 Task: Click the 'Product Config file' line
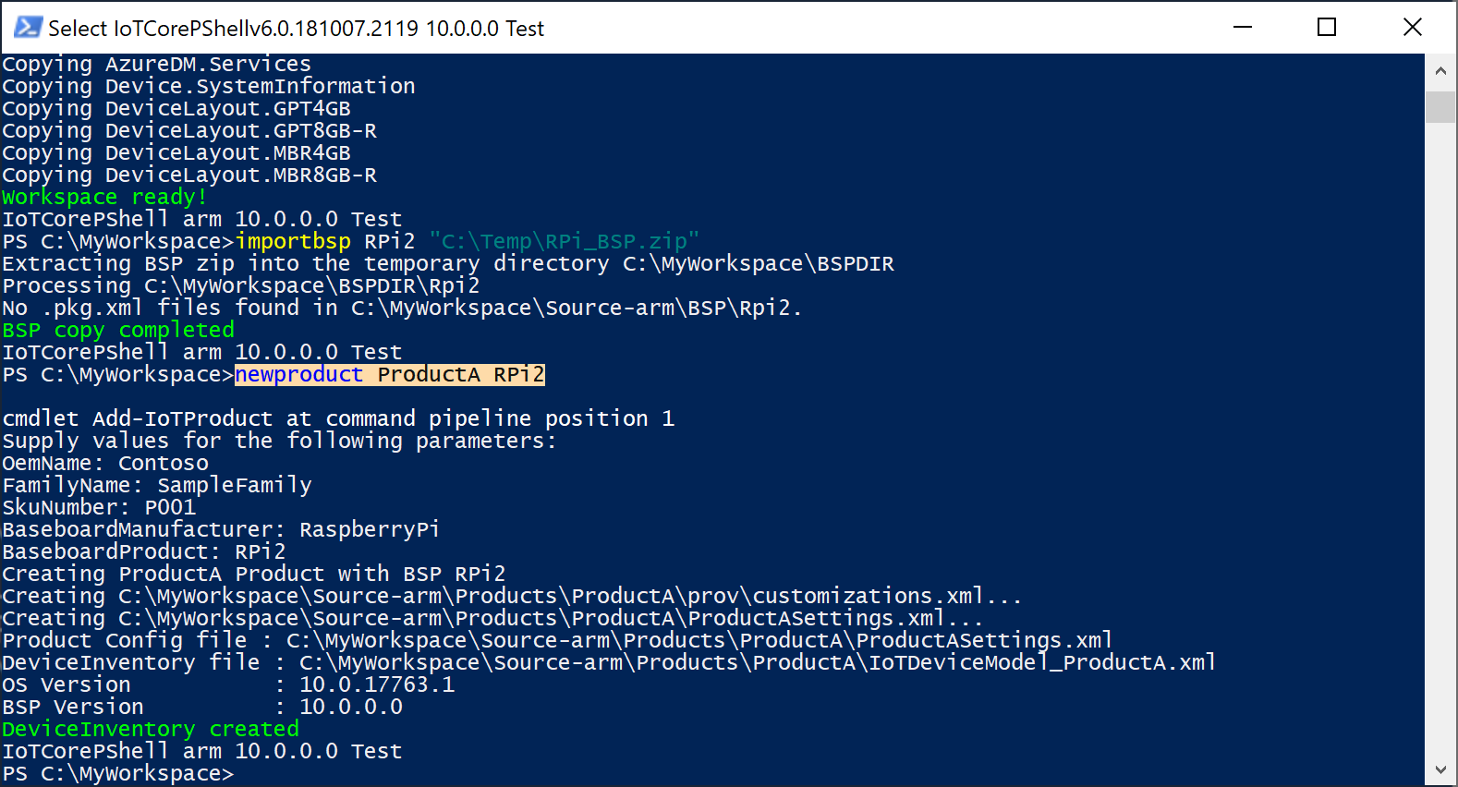[x=557, y=640]
